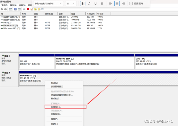This screenshot has height=126, width=178.
Task: Sort by the 状态 column header
Action: 64,14
